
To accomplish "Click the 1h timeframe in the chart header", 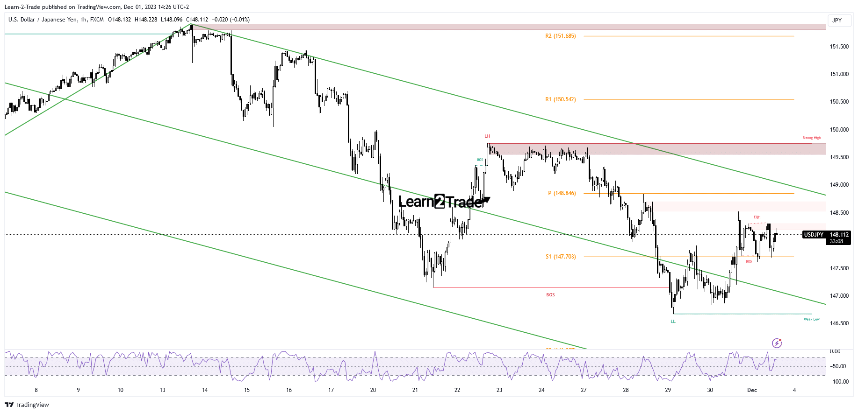I will (84, 20).
